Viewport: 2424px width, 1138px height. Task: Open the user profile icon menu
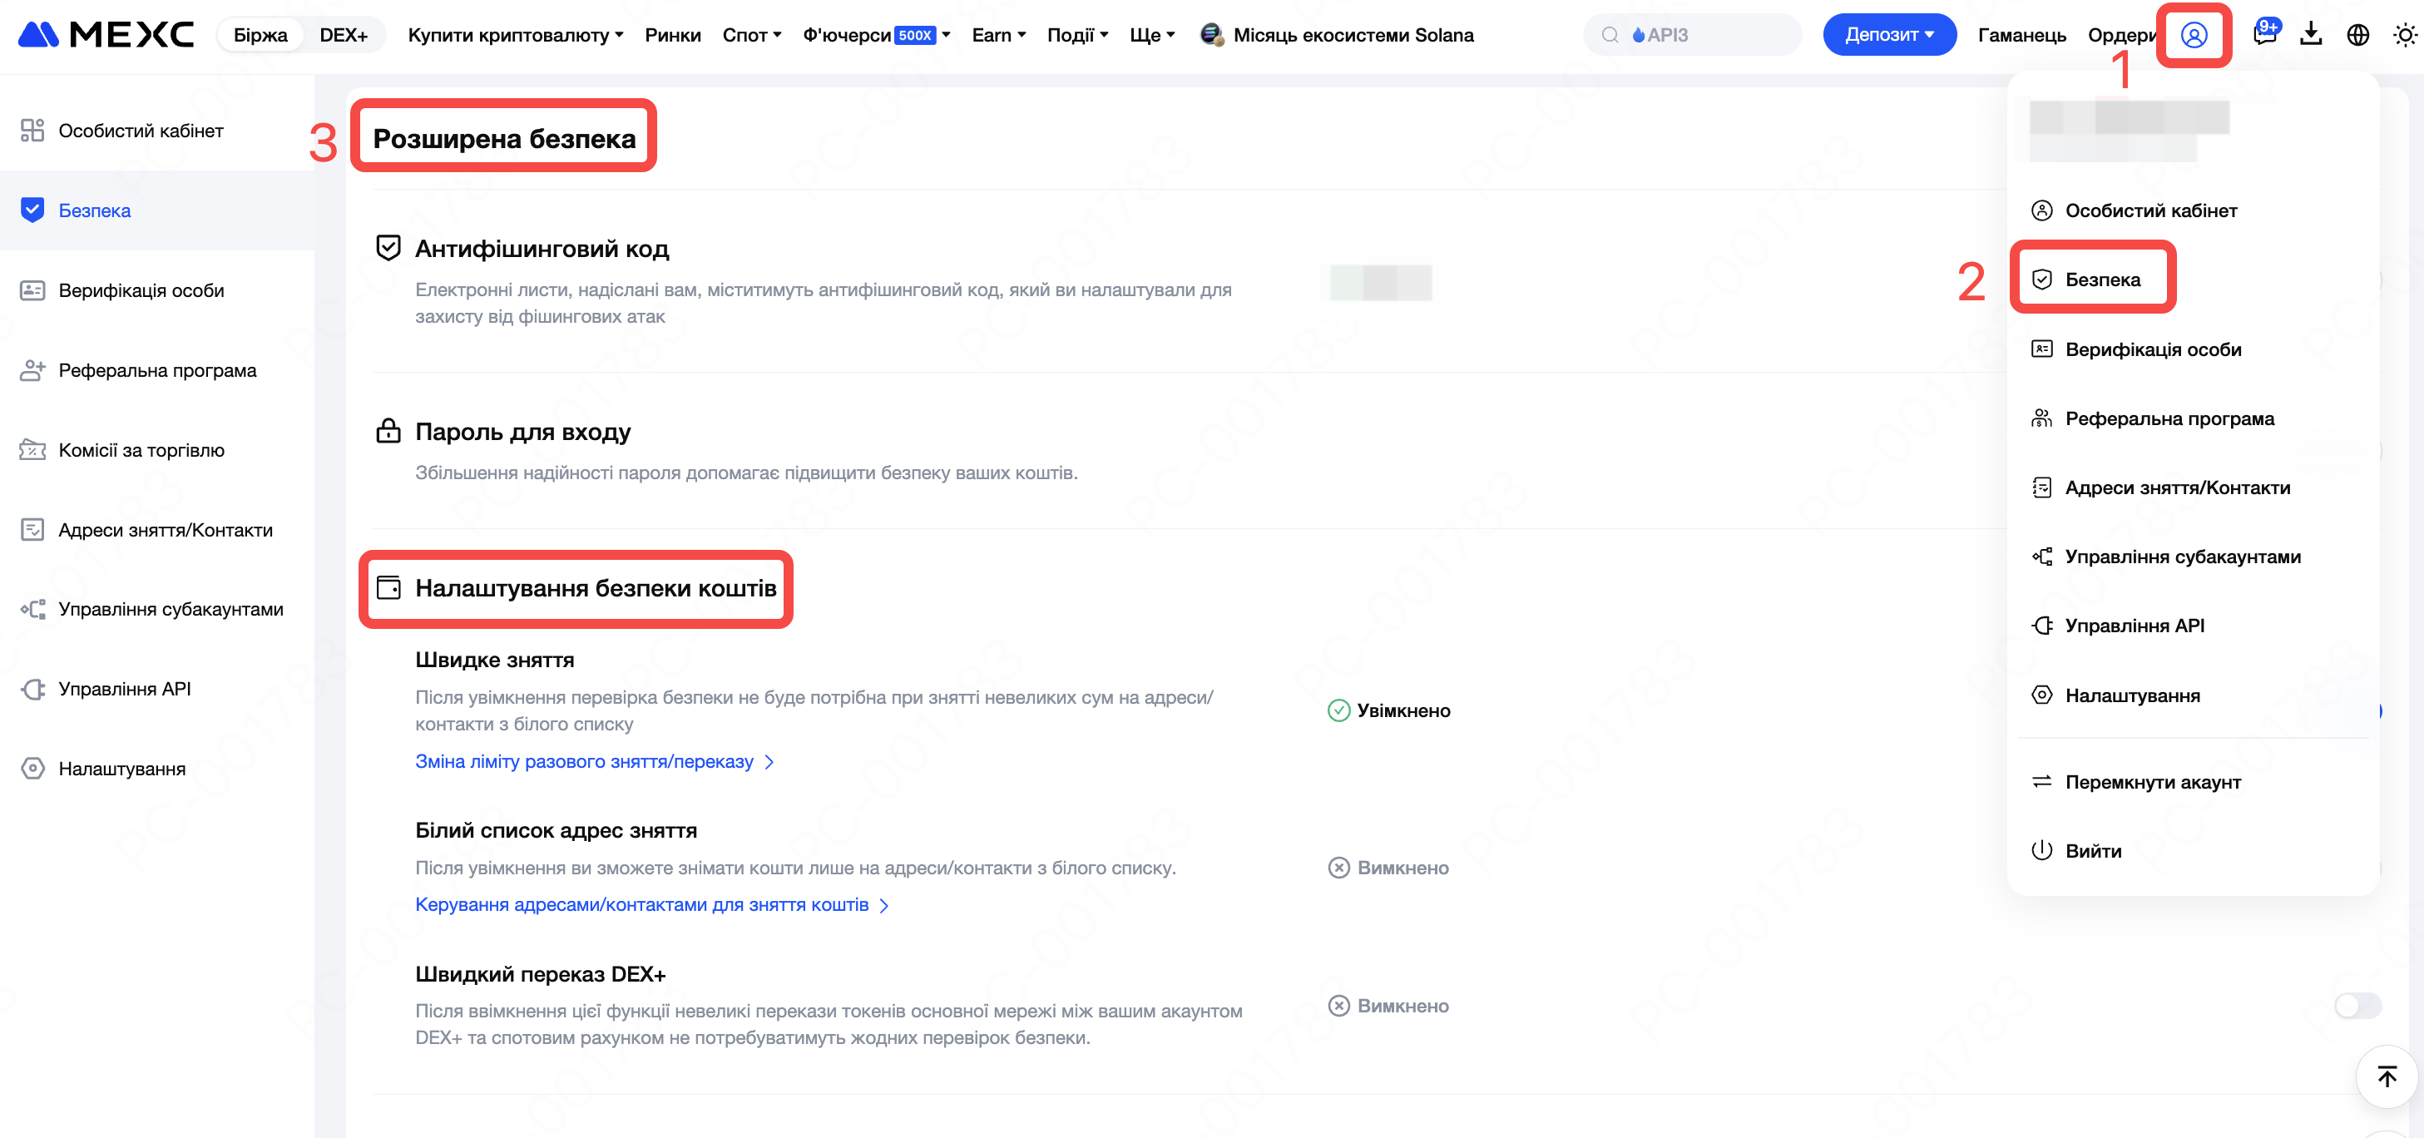point(2193,35)
